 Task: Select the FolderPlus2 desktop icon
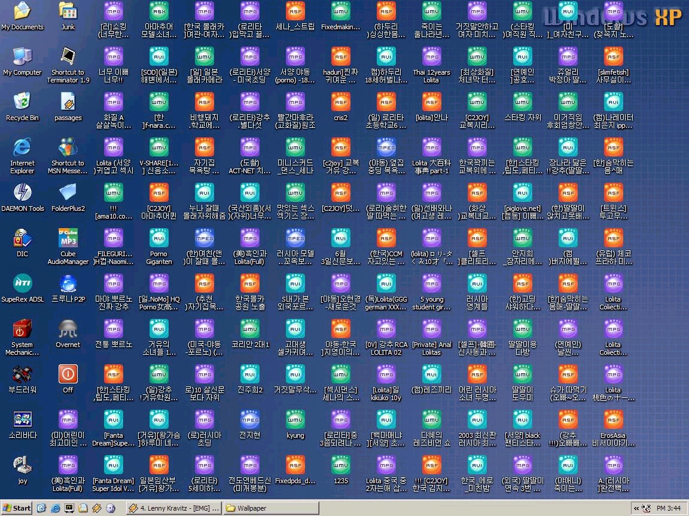pyautogui.click(x=68, y=193)
